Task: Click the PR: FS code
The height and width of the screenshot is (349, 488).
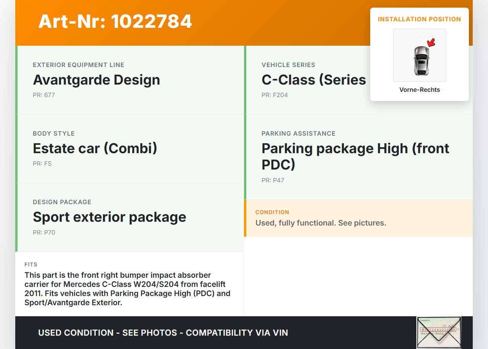Action: coord(42,164)
